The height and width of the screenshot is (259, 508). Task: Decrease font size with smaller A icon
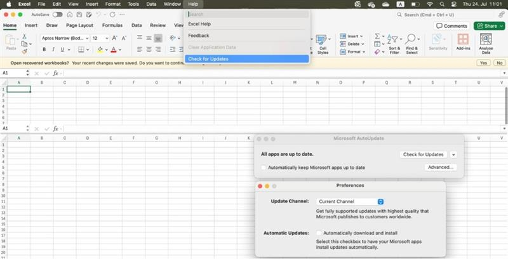(x=124, y=38)
